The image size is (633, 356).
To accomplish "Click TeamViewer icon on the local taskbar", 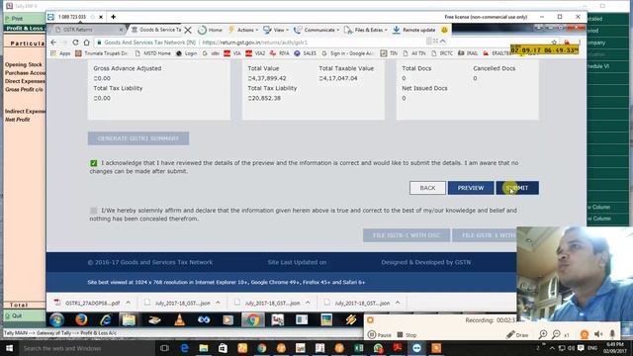I will [417, 348].
